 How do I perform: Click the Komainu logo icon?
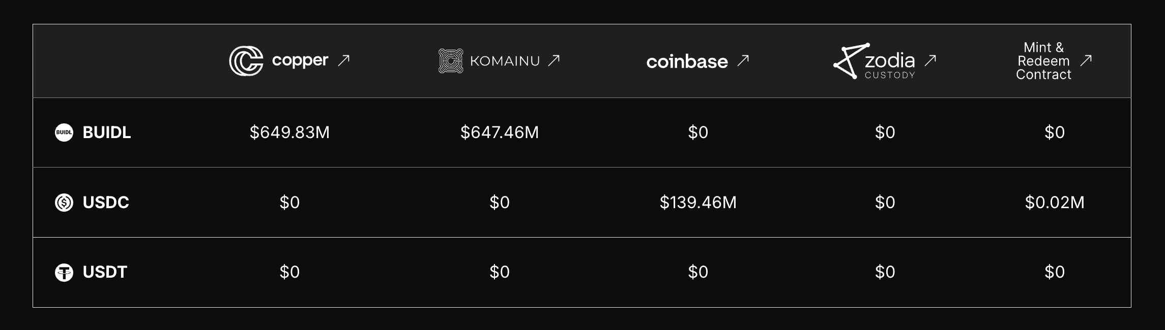(451, 61)
